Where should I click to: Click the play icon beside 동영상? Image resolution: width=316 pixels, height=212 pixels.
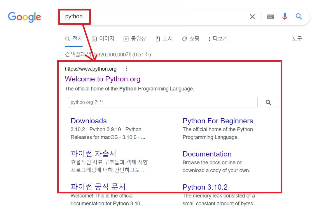[x=125, y=38]
